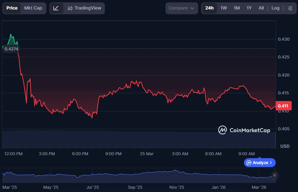Screen dimensions: 298x192
Task: Toggle the Log scale option
Action: click(275, 8)
